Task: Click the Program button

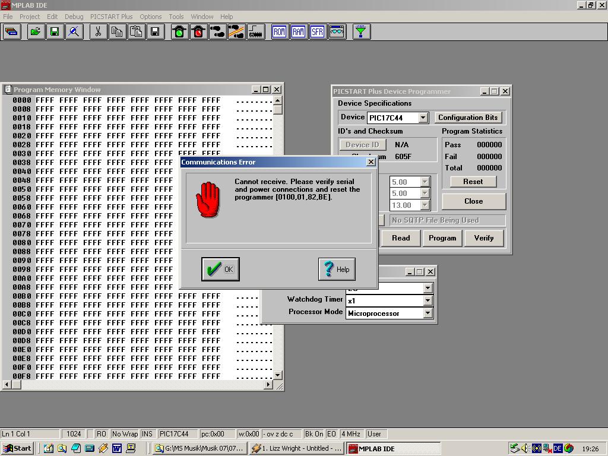Action: point(442,238)
